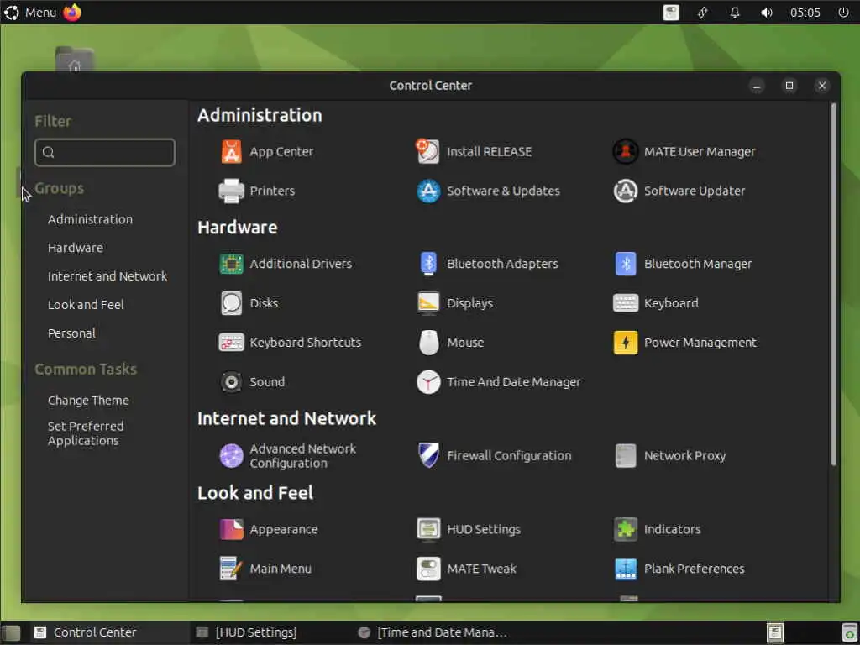Open the trash icon in bottom panel
This screenshot has height=645, width=860.
pos(850,633)
